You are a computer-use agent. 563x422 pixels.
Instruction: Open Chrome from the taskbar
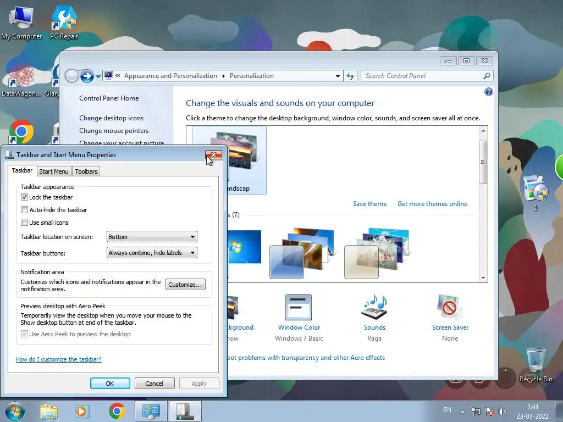tap(117, 411)
